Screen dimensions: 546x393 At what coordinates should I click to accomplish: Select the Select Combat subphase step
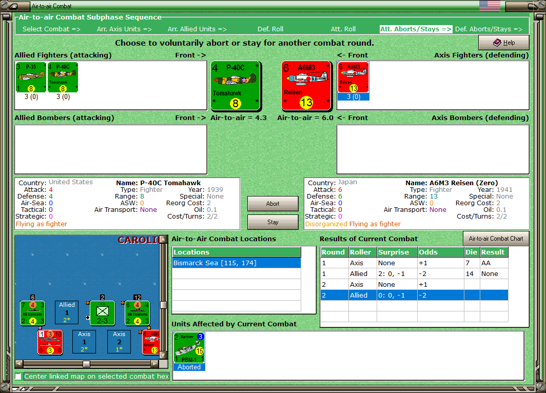(x=51, y=29)
